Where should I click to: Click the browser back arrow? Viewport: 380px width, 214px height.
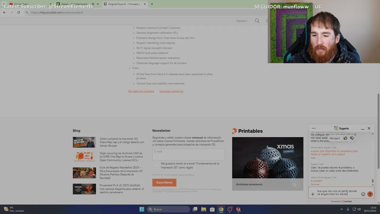[x=4, y=12]
